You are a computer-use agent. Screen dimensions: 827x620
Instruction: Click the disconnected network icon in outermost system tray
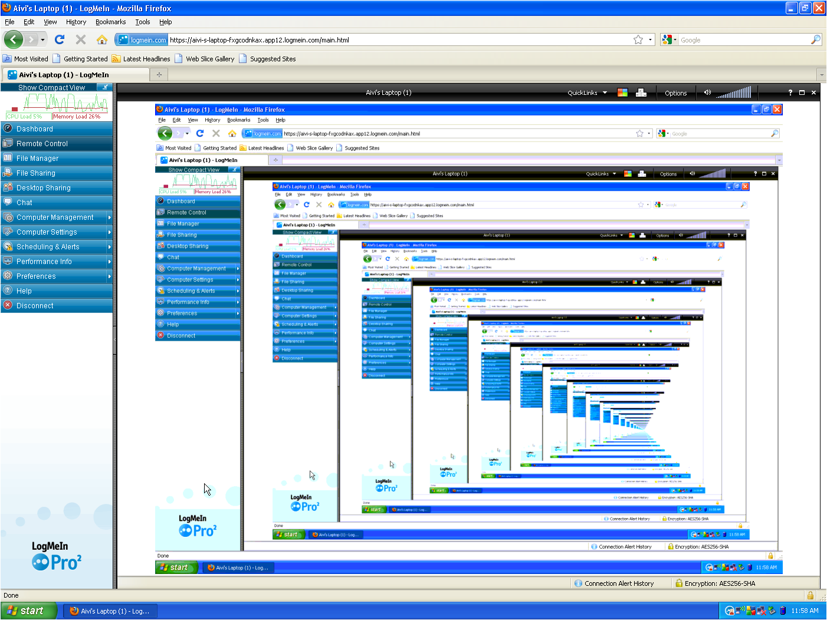761,611
